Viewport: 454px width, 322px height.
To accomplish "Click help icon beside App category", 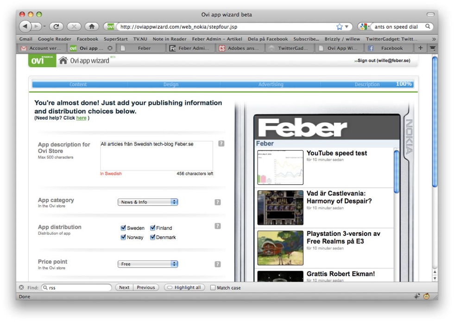I will coord(218,202).
